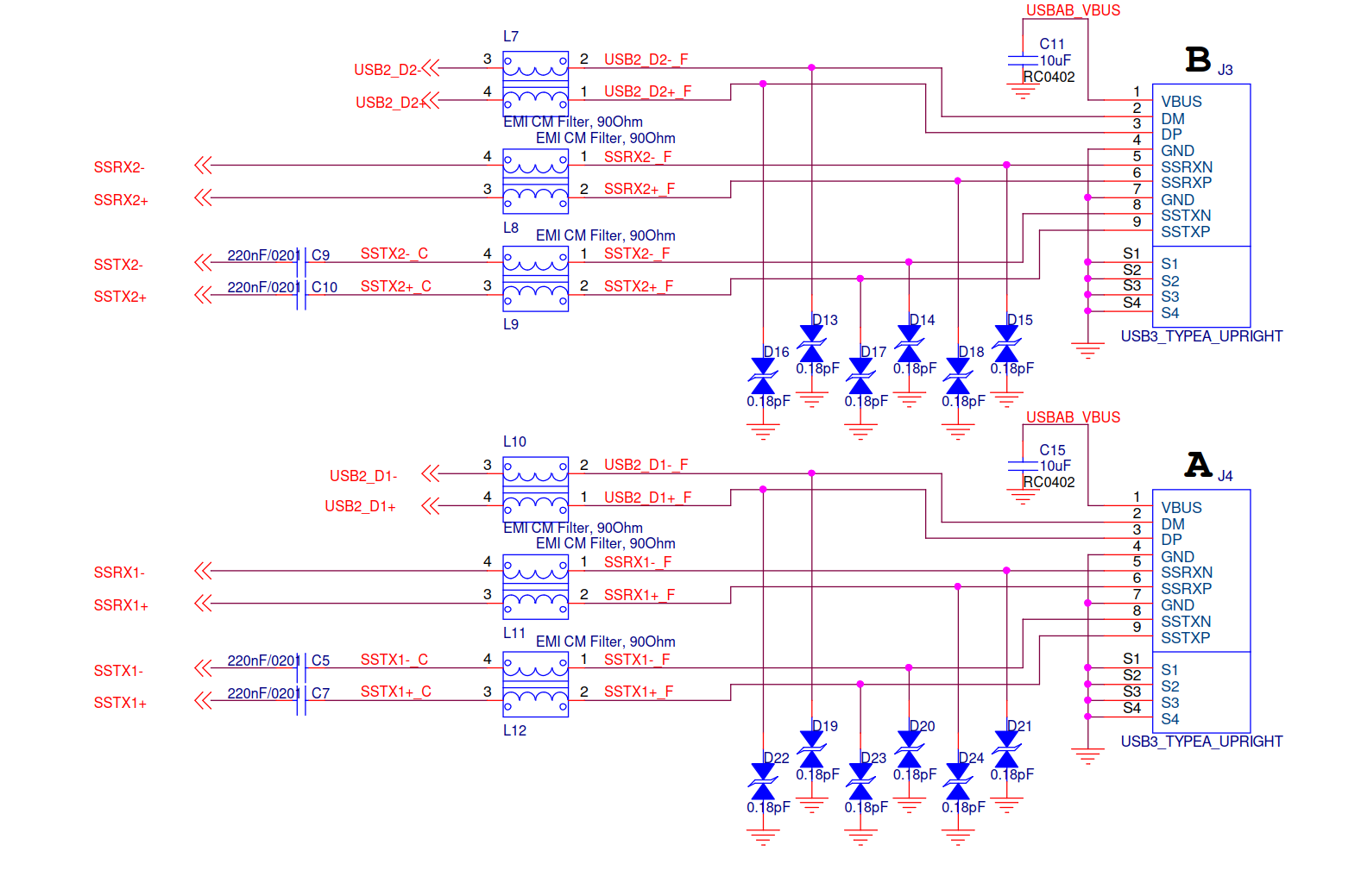Select the C11 10uF capacitor symbol
Viewport: 1361px width, 889px height.
[x=1023, y=60]
